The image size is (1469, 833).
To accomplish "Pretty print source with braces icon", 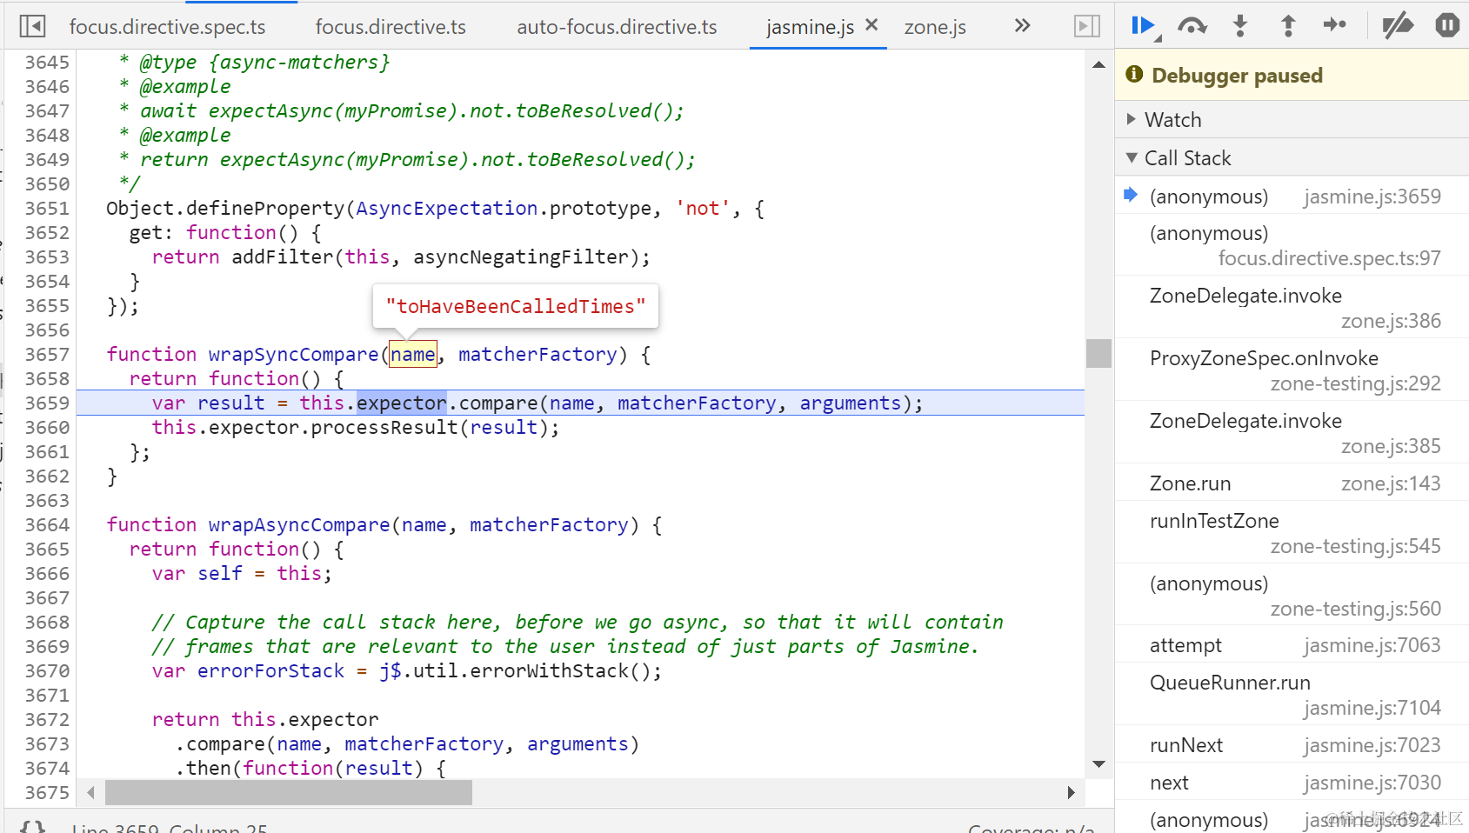I will (x=33, y=826).
